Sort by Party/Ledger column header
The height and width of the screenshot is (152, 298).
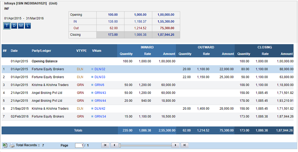pos(41,51)
